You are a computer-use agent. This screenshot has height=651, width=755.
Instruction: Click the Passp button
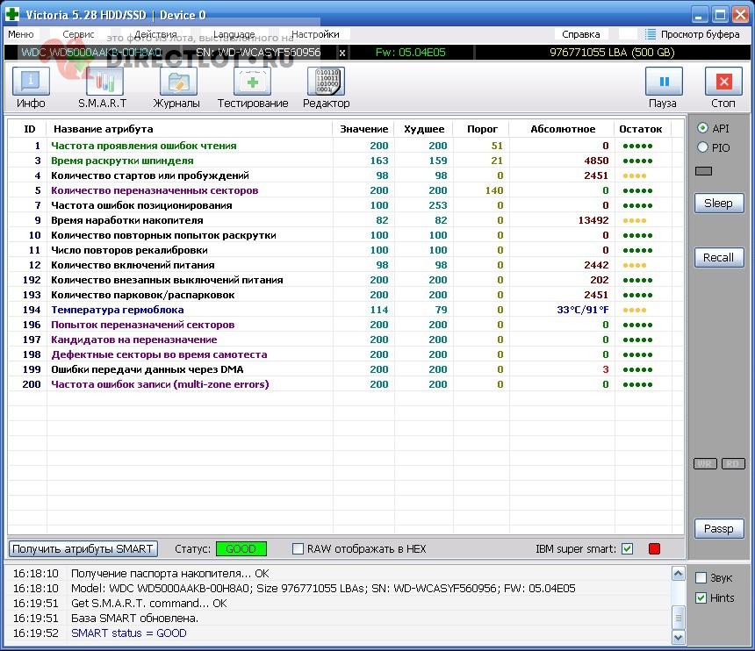click(x=719, y=529)
